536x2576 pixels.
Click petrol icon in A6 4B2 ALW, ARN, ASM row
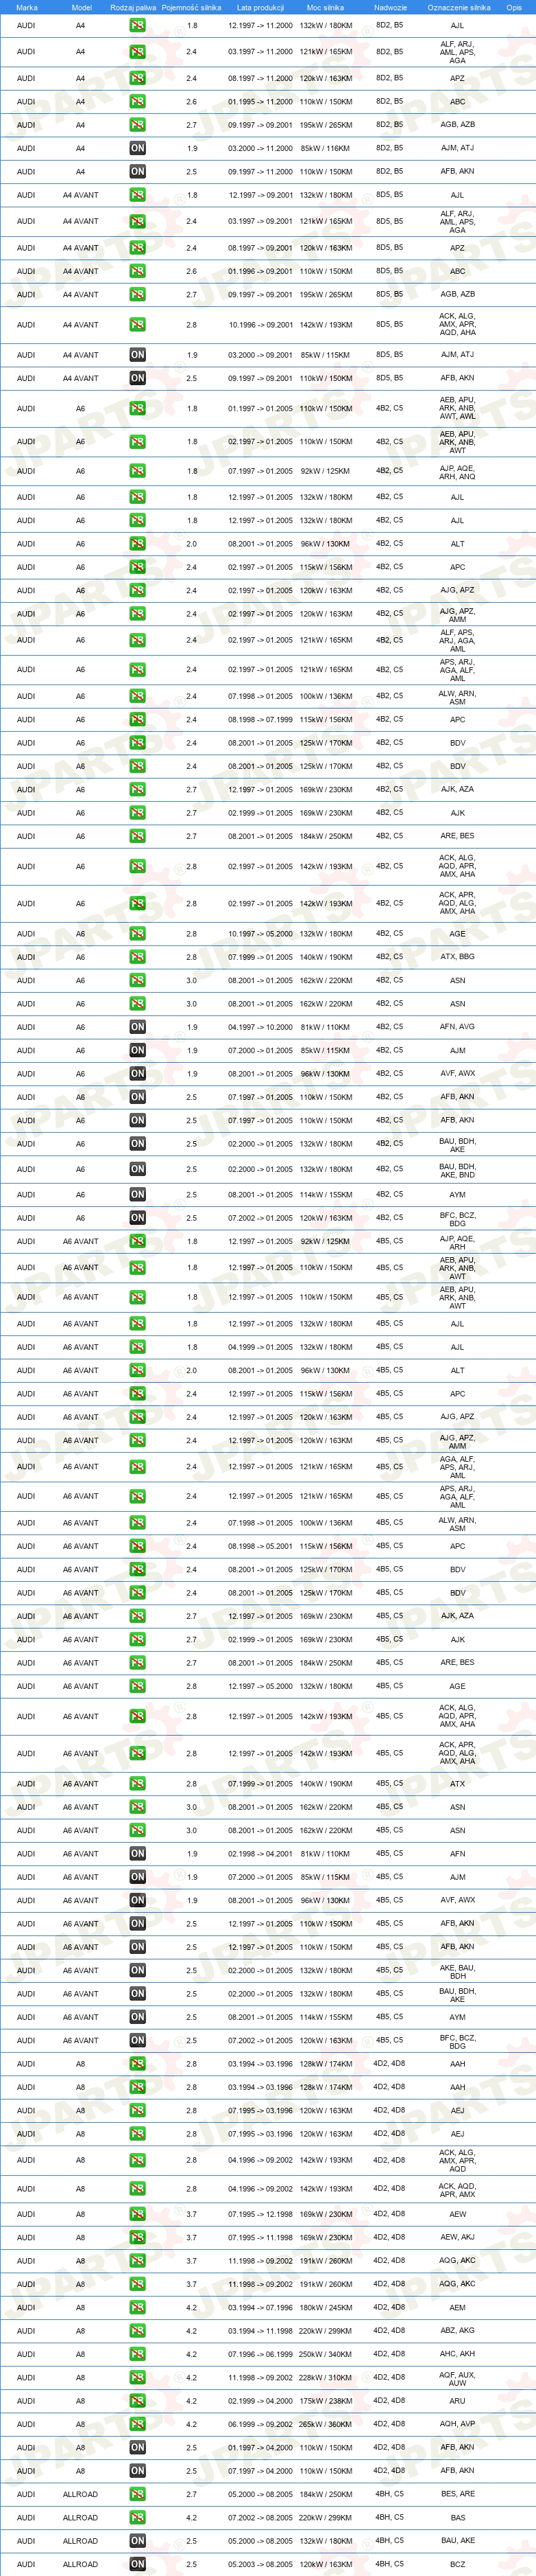tap(138, 696)
